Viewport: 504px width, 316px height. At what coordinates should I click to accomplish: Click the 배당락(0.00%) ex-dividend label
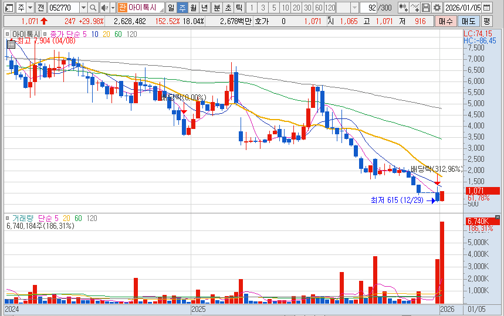184,97
